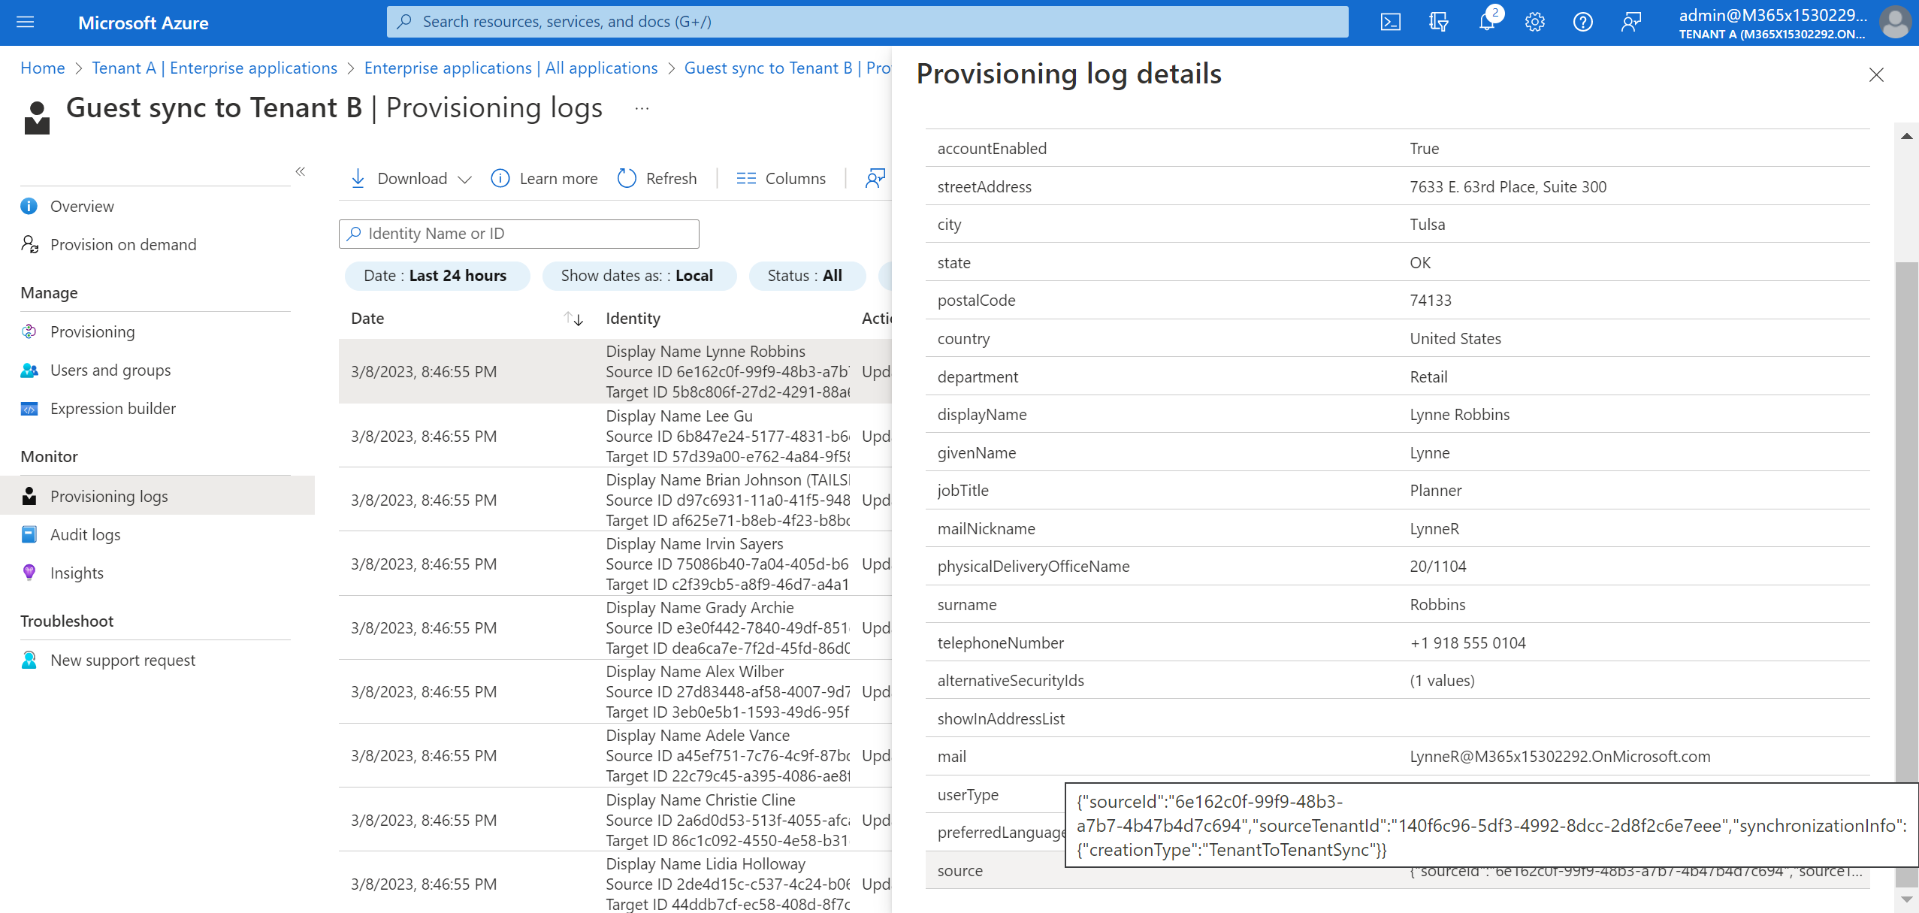Open Audit logs in the sidebar
The image size is (1919, 913).
point(85,534)
